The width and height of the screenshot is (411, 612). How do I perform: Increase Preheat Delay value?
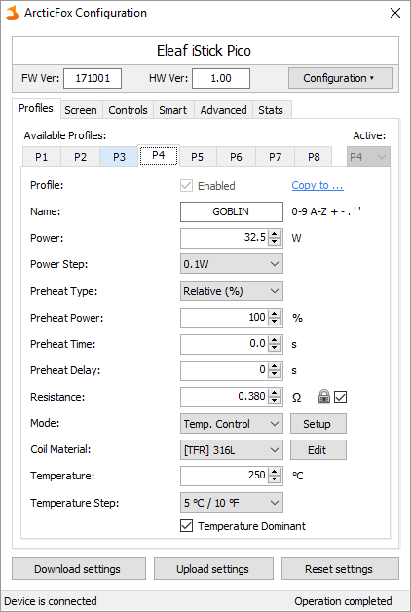pyautogui.click(x=275, y=366)
